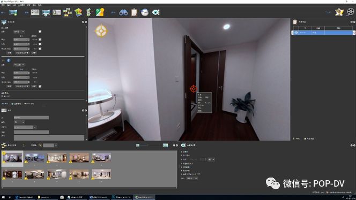Click the Set button under default view fields
The image size is (356, 200).
click(9, 53)
